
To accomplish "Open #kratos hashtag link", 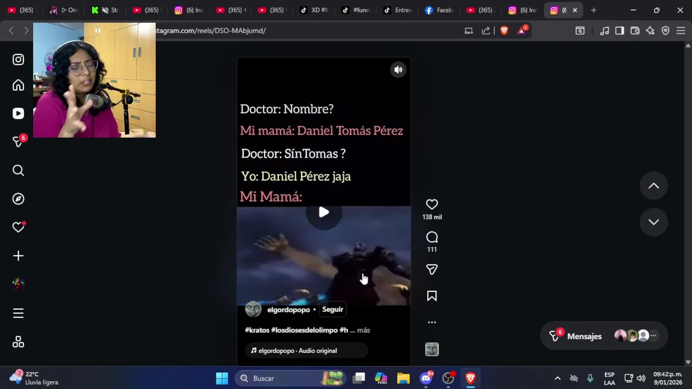I will [x=257, y=330].
